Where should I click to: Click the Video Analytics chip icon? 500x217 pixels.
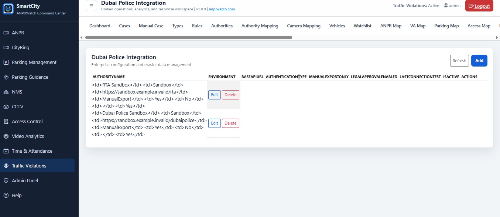pyautogui.click(x=6, y=136)
